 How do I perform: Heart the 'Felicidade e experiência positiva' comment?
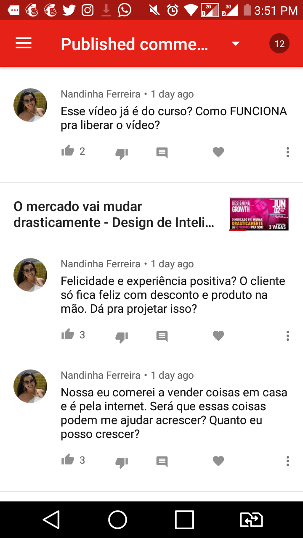point(218,336)
